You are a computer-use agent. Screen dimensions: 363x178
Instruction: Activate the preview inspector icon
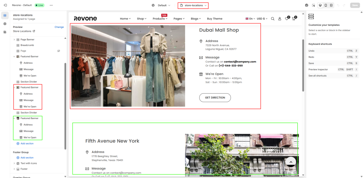click(313, 5)
